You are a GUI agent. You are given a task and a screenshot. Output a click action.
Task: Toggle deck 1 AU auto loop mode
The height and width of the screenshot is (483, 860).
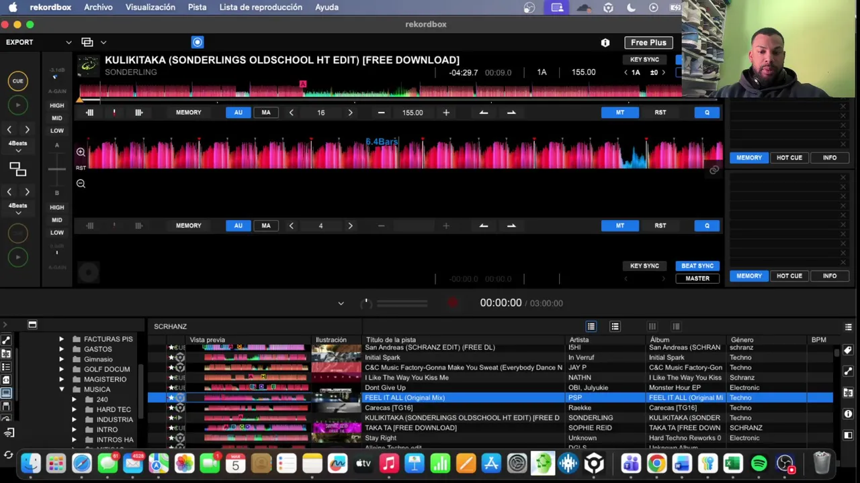coord(239,113)
